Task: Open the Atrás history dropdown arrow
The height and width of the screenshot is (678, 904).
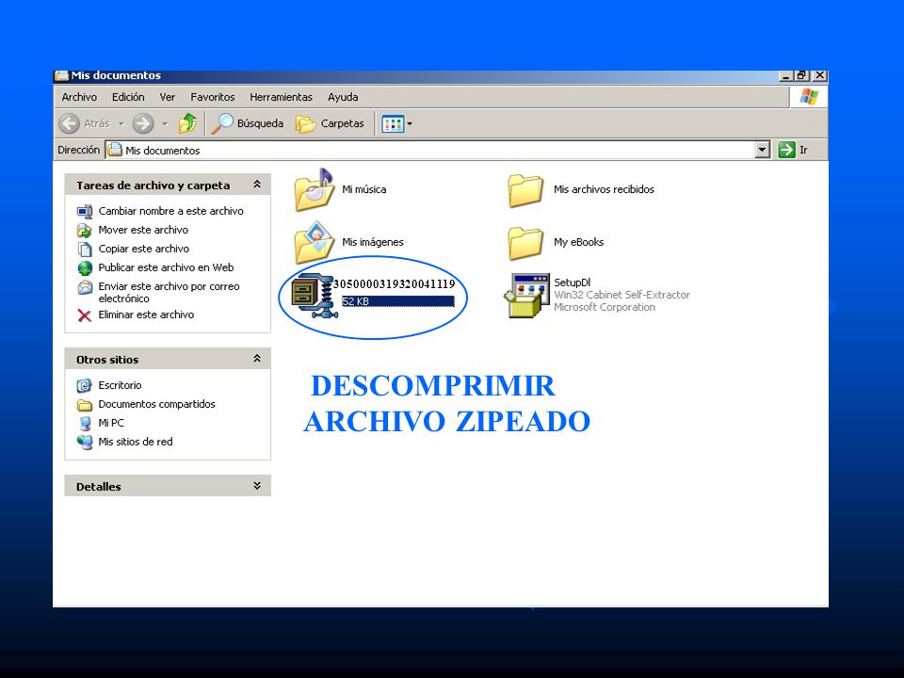Action: 121,123
